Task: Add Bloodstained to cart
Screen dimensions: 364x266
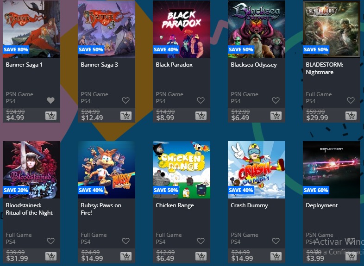Action: 51,256
